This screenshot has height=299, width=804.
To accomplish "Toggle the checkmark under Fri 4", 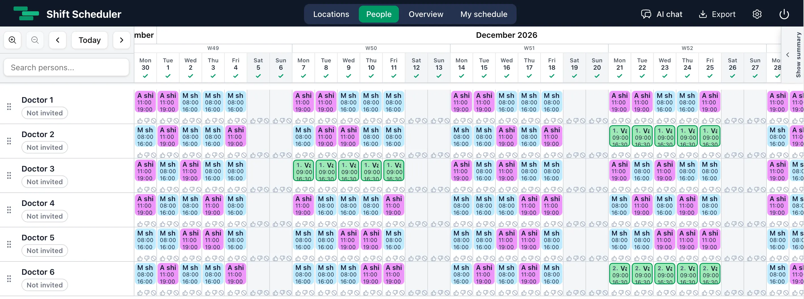I will 236,76.
